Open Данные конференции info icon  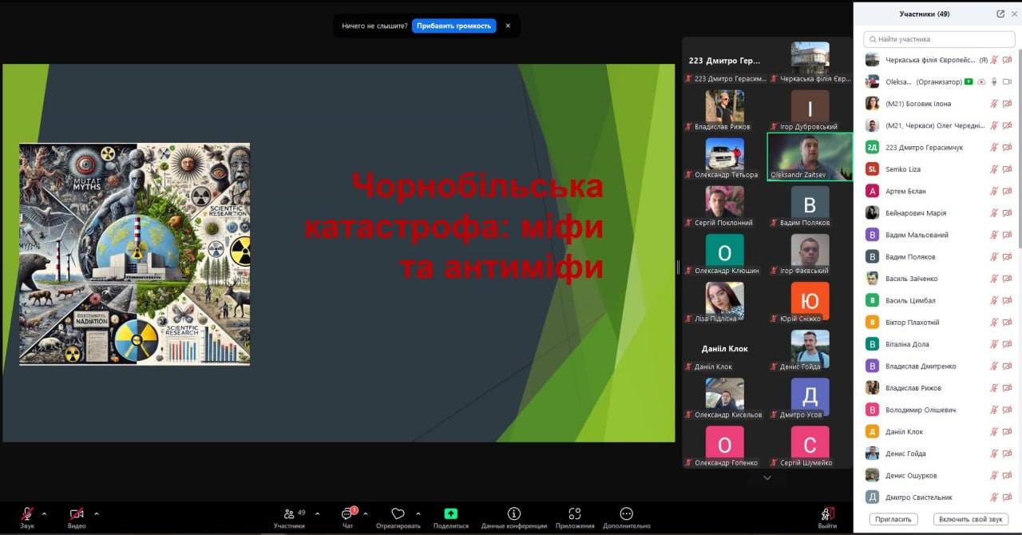click(514, 513)
